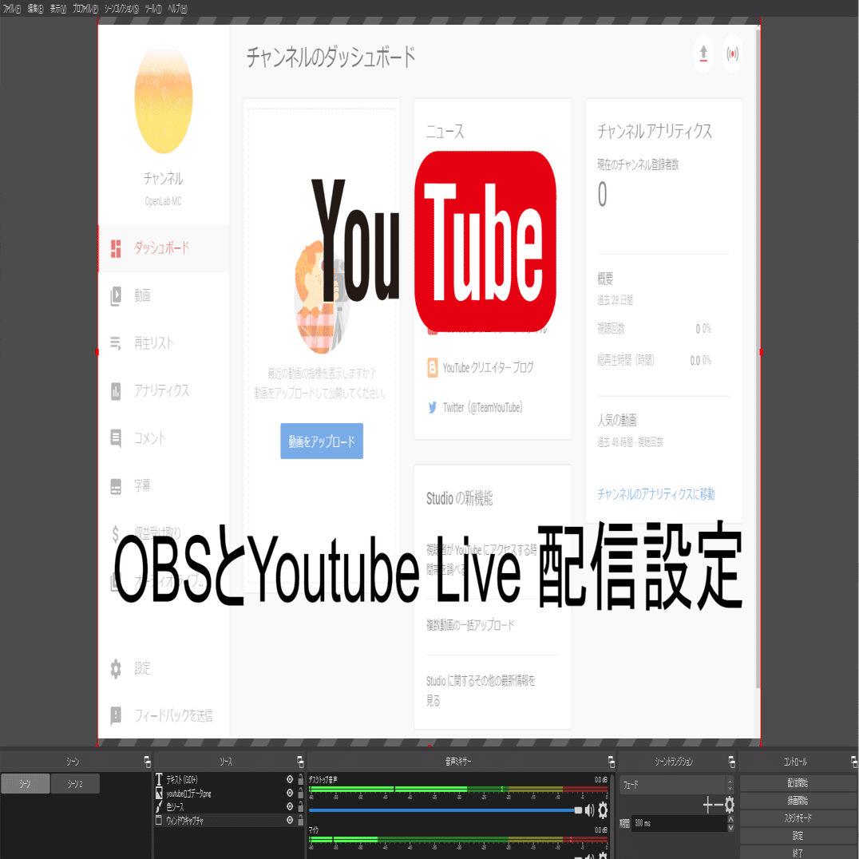This screenshot has width=859, height=859.
Task: Open the ヘルプ(H) menu
Action: 177,9
